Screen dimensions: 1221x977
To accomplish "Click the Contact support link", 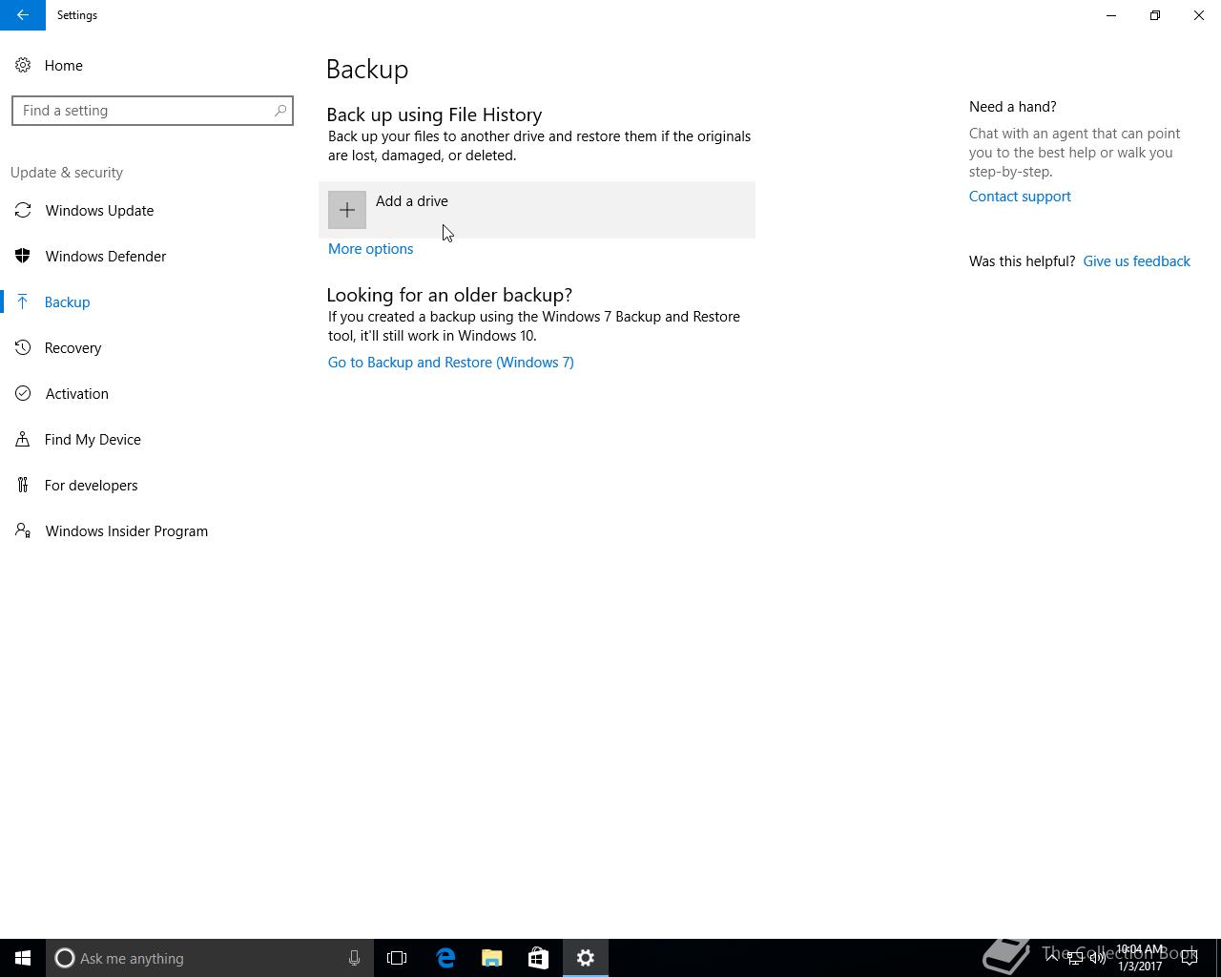I will (x=1020, y=197).
